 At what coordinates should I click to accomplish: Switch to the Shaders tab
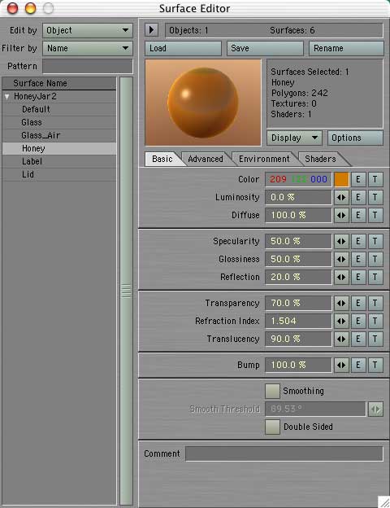tap(320, 159)
